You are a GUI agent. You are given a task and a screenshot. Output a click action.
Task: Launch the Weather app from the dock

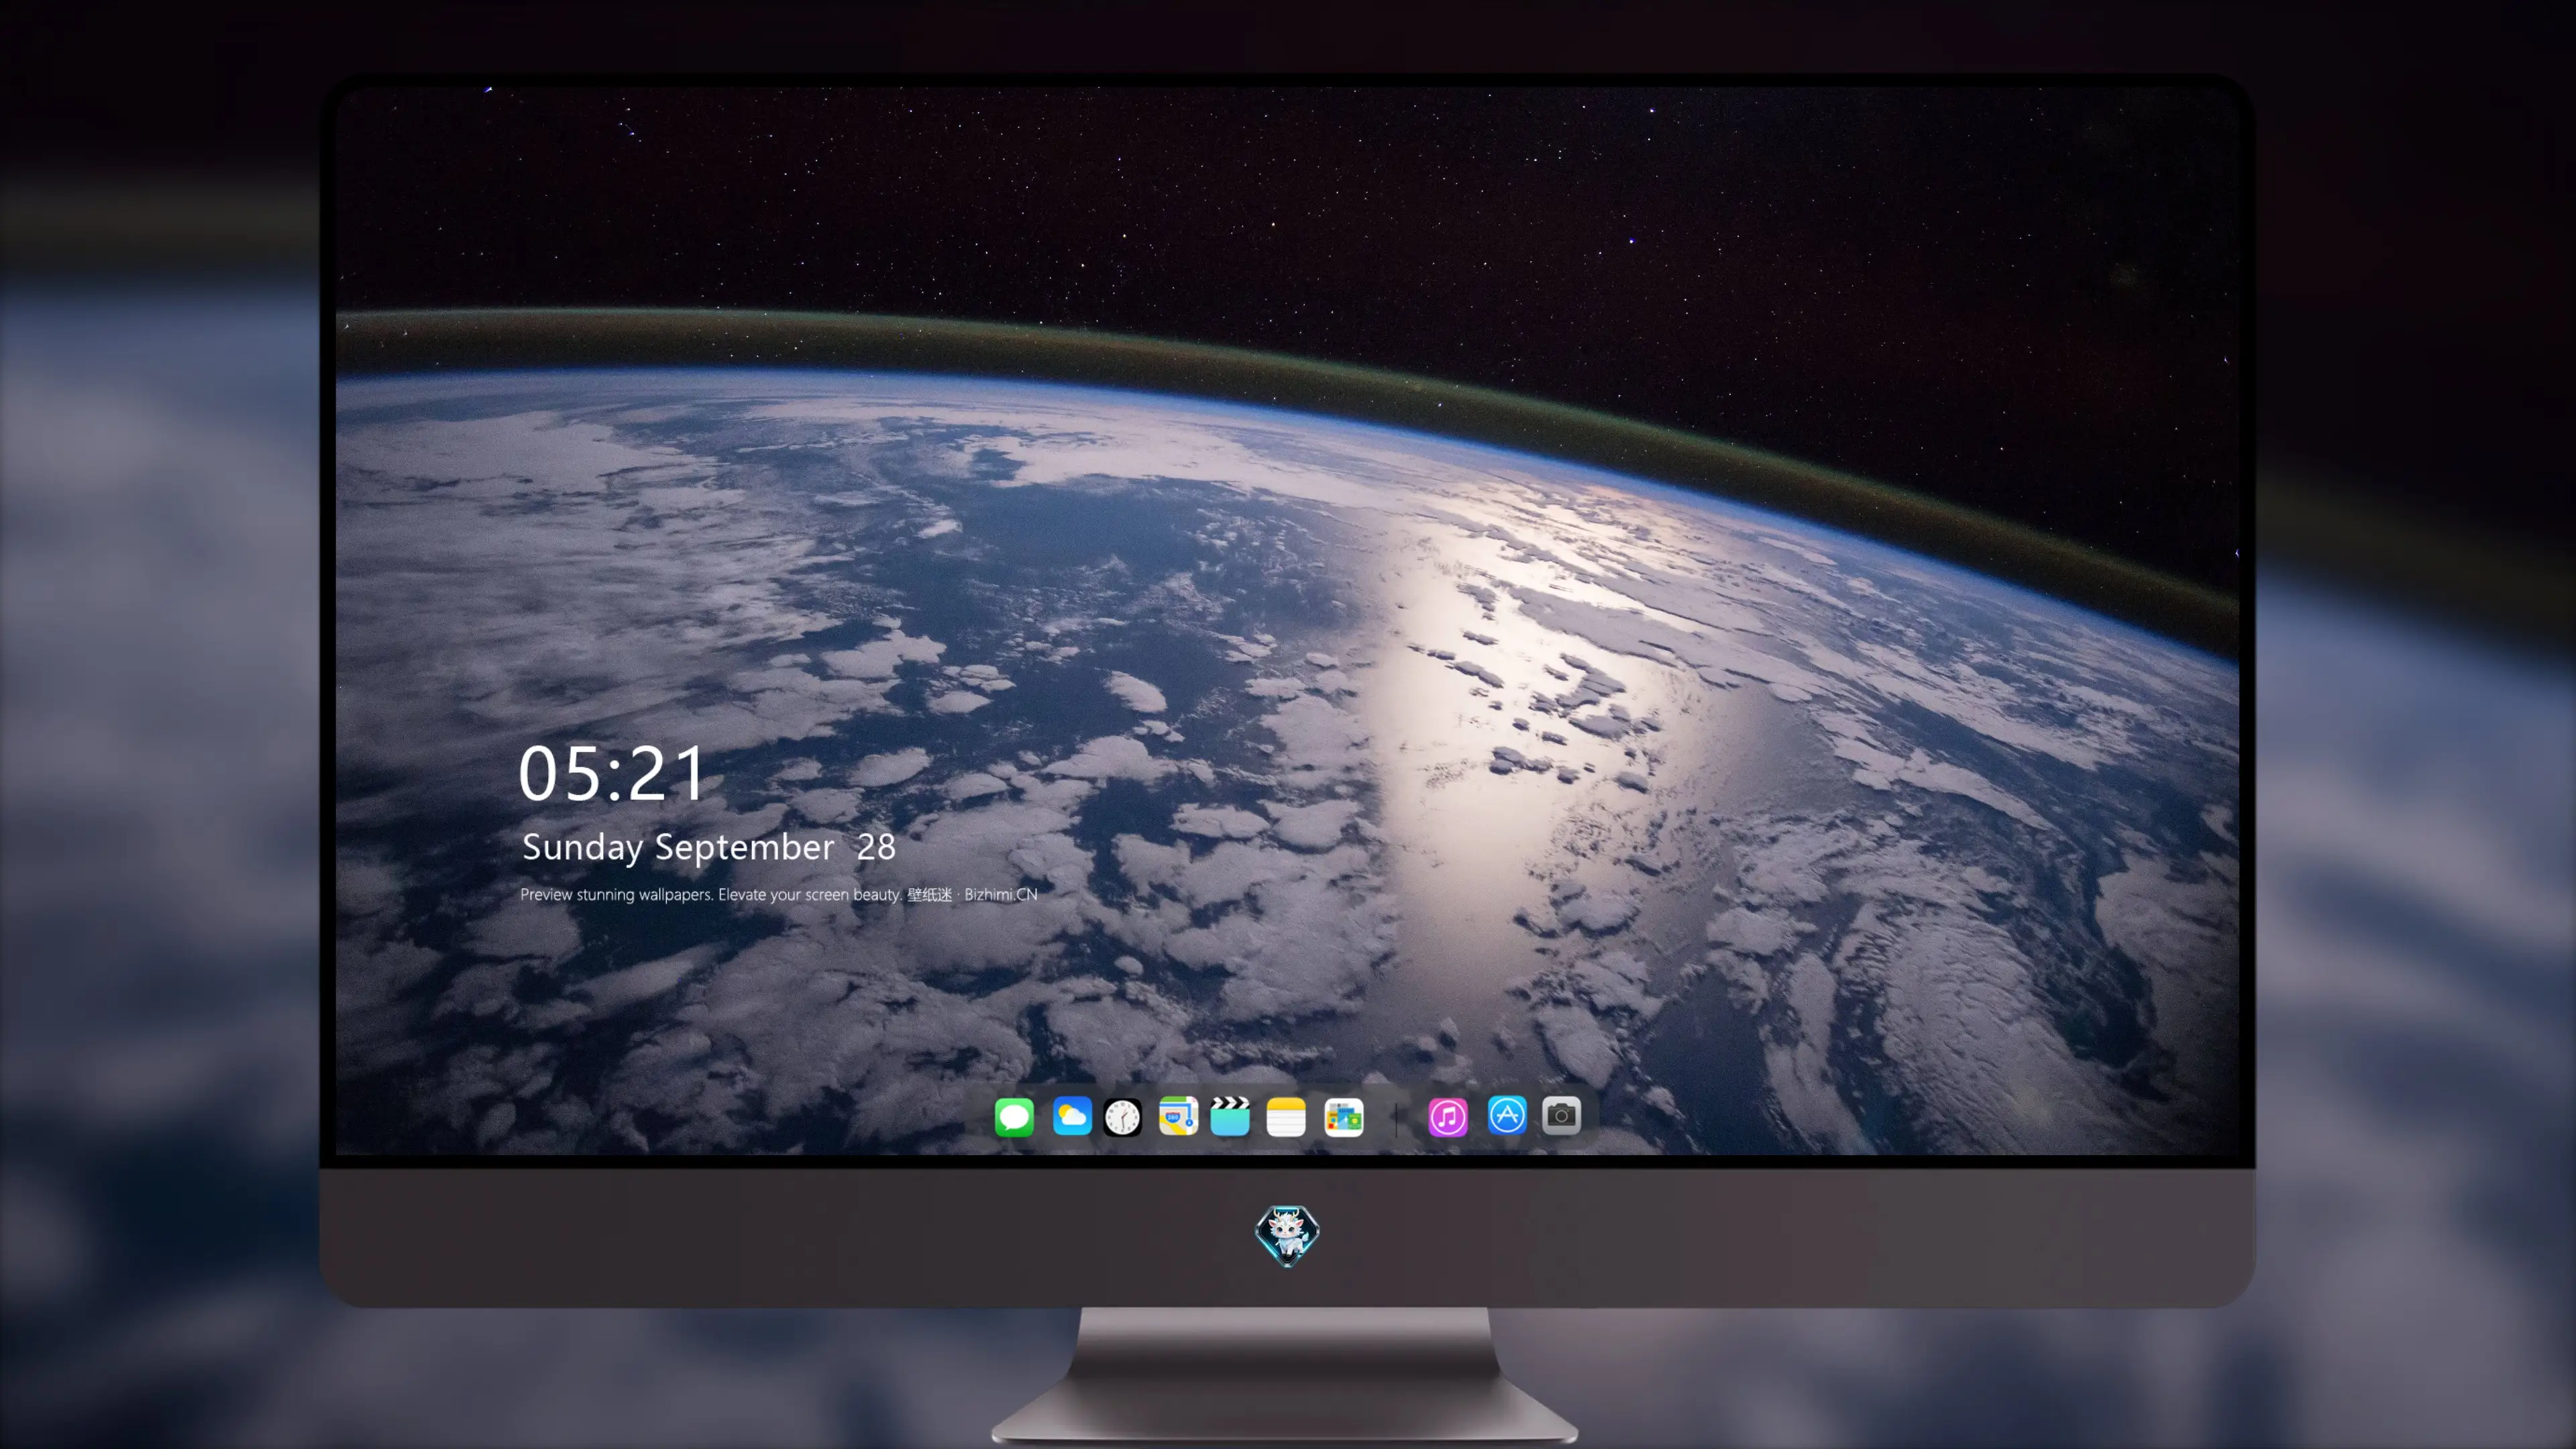1072,1116
